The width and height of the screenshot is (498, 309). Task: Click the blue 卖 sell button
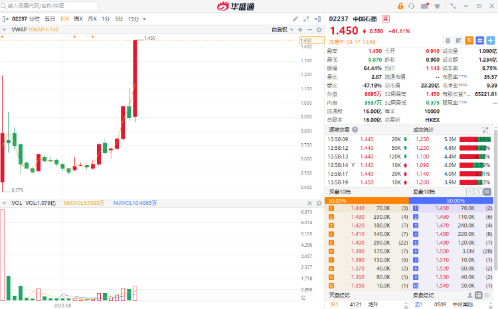[480, 40]
